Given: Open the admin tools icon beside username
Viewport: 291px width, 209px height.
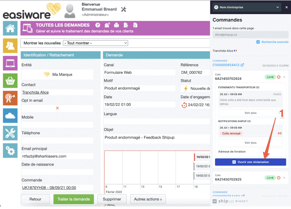Looking at the screenshot, I should coord(124,9).
